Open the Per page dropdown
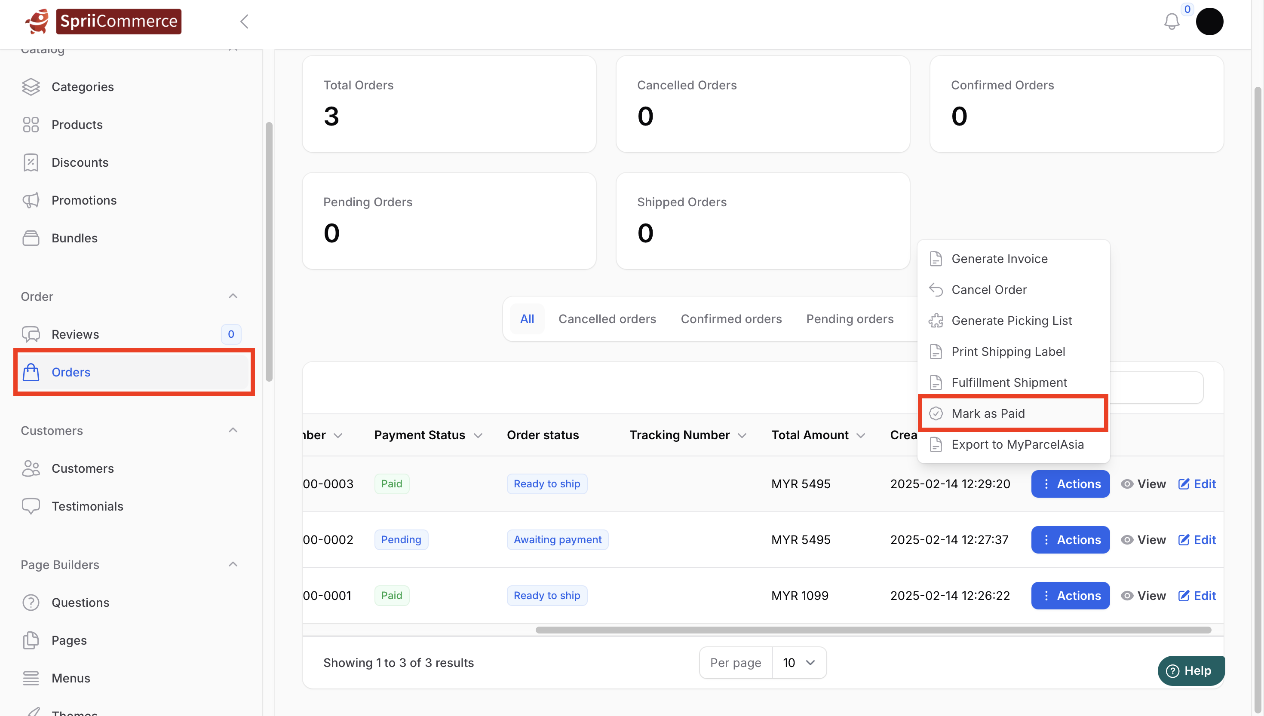Viewport: 1264px width, 716px height. (799, 663)
